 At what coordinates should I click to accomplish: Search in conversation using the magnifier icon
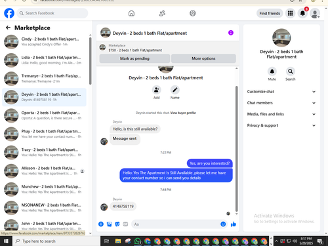pyautogui.click(x=291, y=72)
